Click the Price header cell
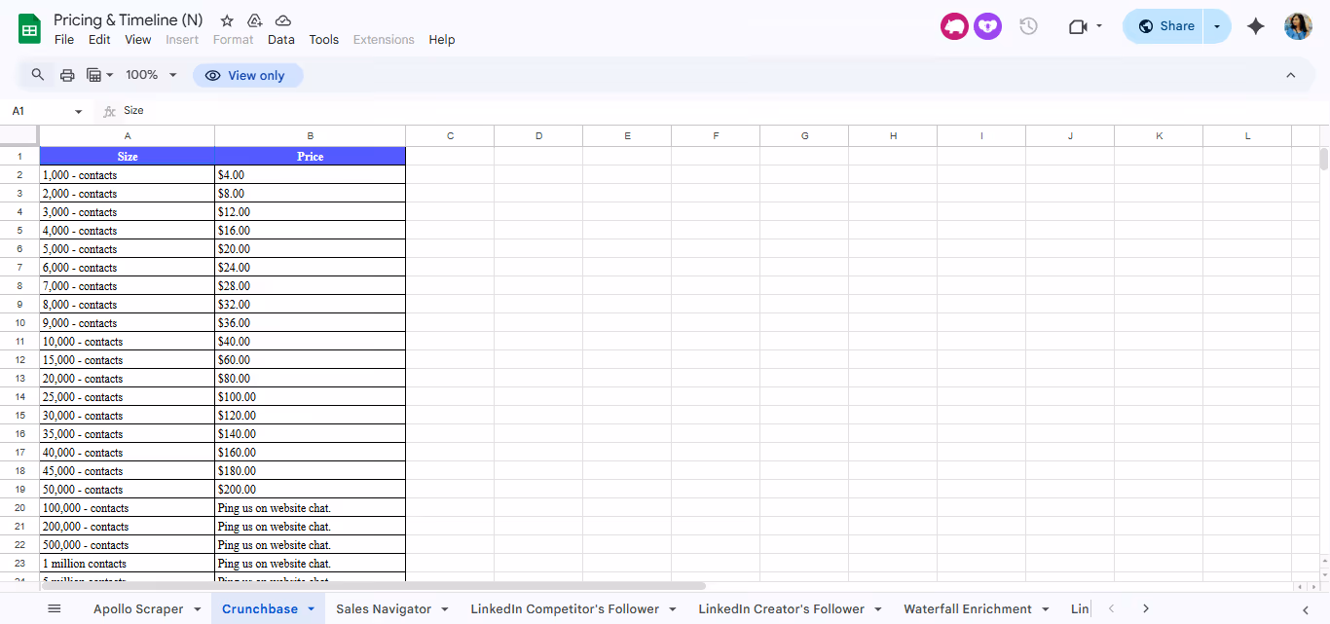 click(x=310, y=157)
